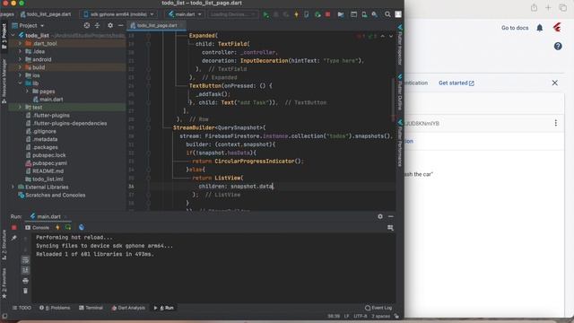The width and height of the screenshot is (574, 323).
Task: Open Flutter Outline side tab
Action: 400,92
